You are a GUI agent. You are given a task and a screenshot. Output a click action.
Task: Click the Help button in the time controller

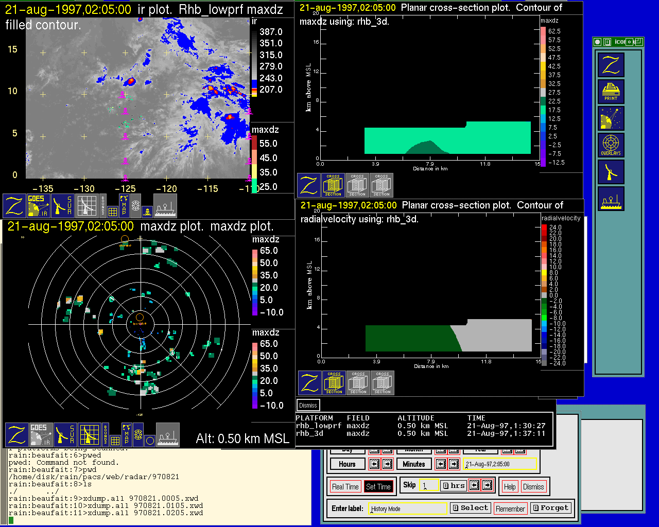(x=510, y=487)
